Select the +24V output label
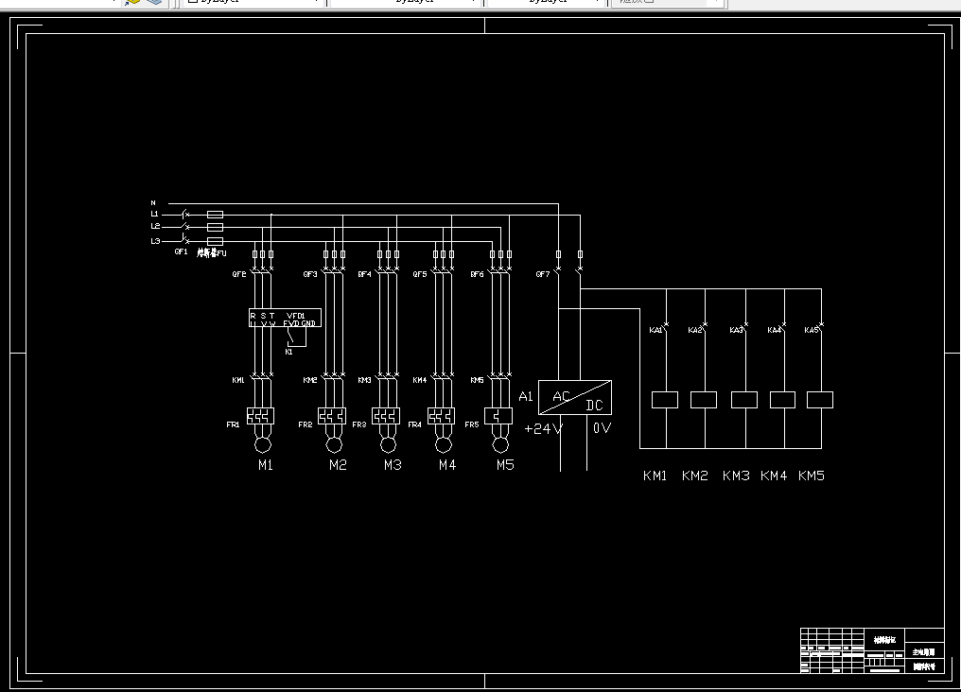 tap(543, 428)
